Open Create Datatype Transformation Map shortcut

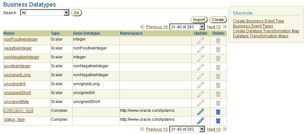pyautogui.click(x=266, y=31)
